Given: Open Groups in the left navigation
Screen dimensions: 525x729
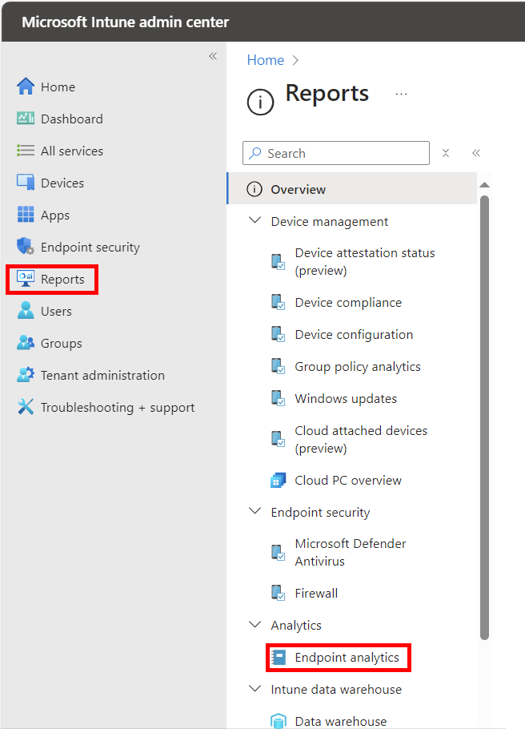Looking at the screenshot, I should (x=62, y=343).
